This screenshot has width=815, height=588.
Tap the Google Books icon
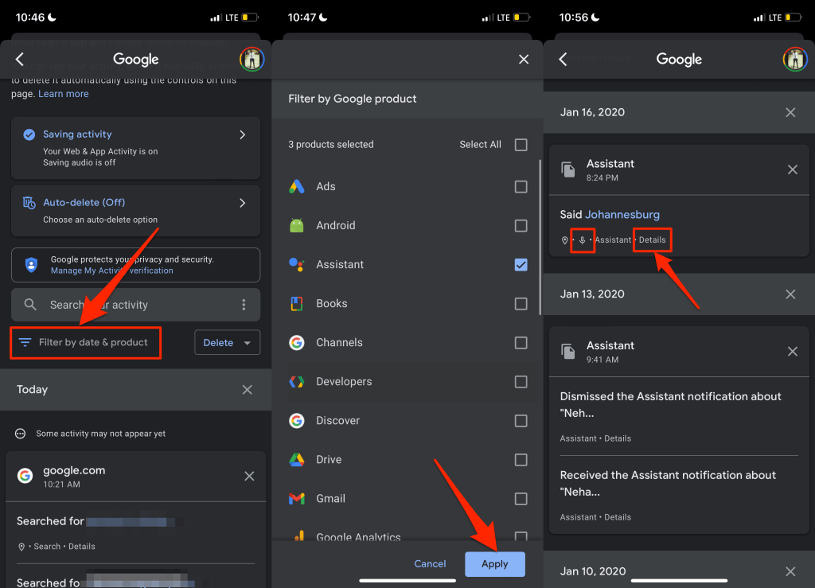click(x=297, y=304)
